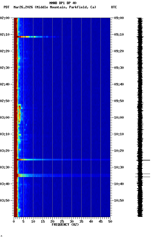Click the date text 'Mar26,2026'

pos(23,7)
